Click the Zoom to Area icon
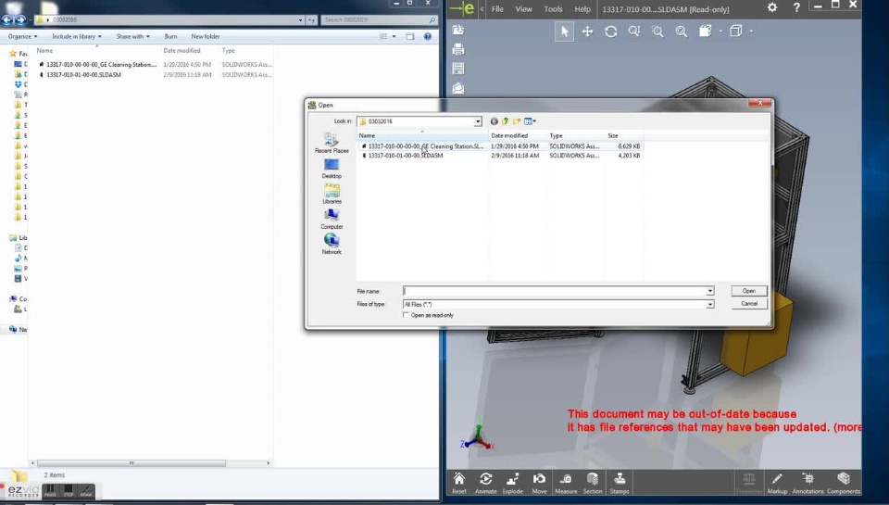Viewport: 889px width, 505px height. pos(657,32)
